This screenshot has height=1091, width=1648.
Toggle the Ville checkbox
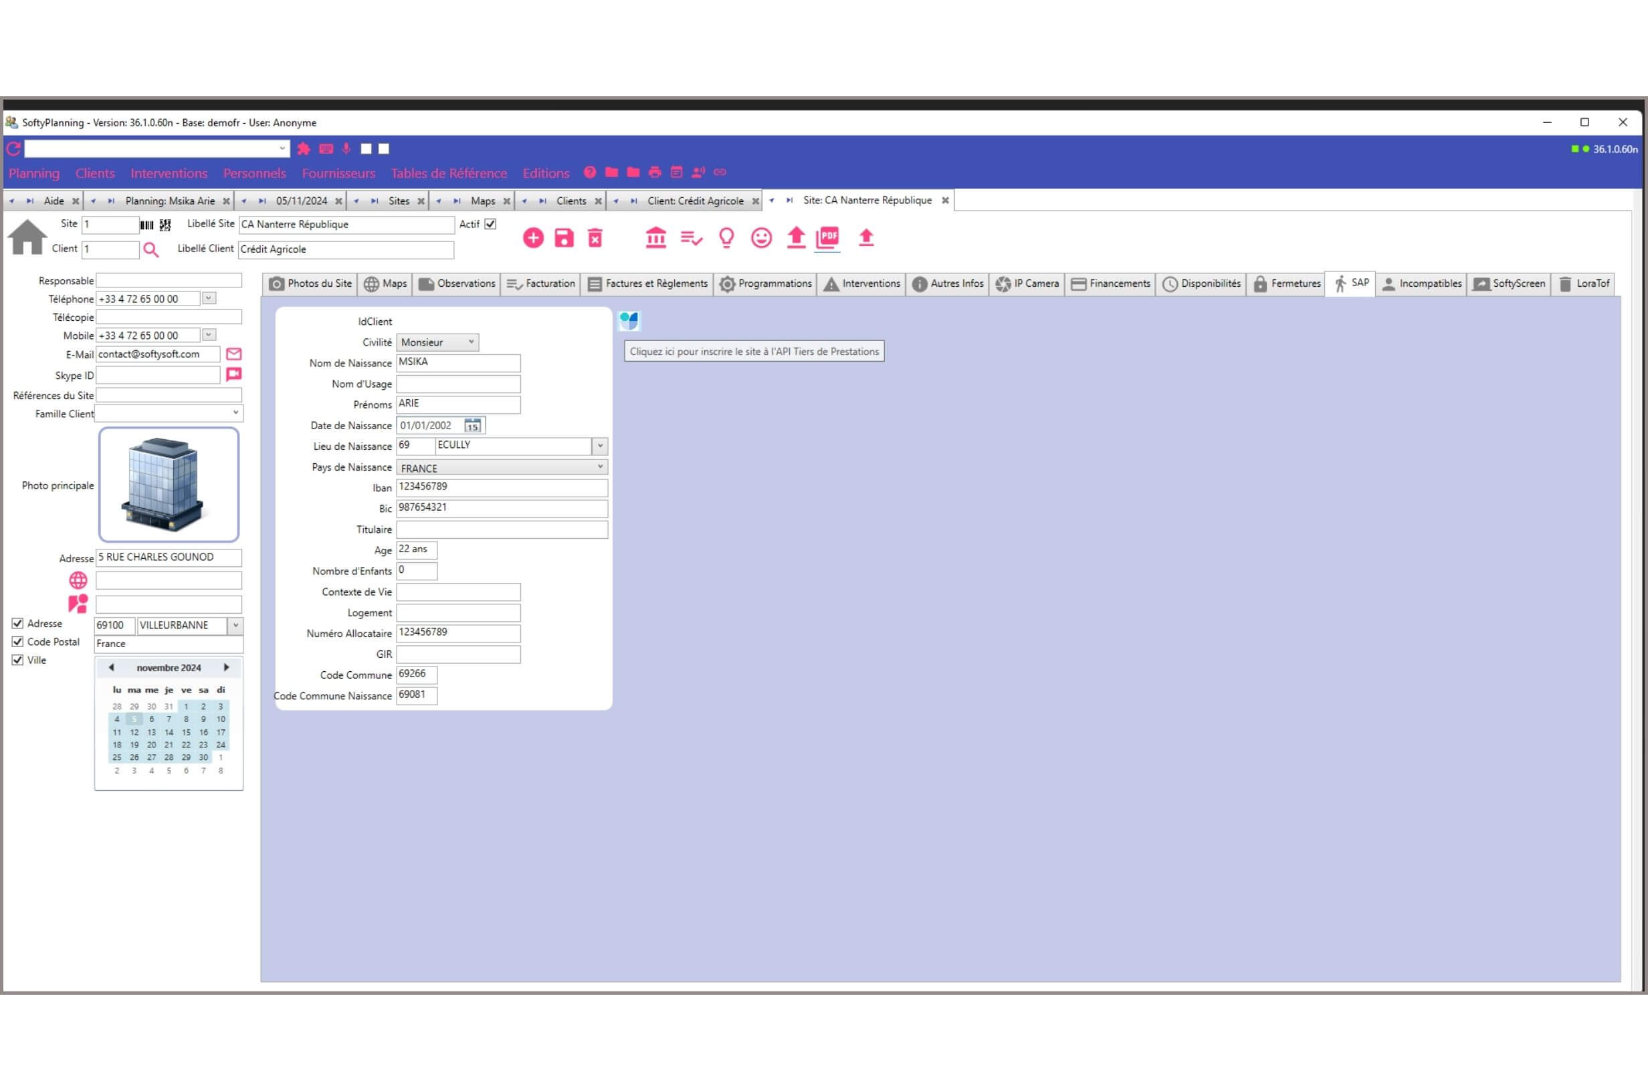(x=17, y=660)
